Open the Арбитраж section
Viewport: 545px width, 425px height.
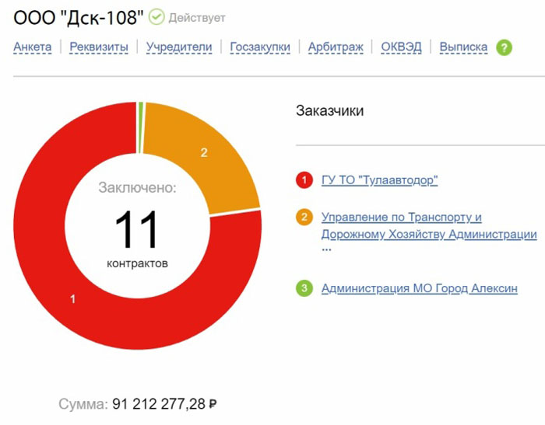coord(336,47)
